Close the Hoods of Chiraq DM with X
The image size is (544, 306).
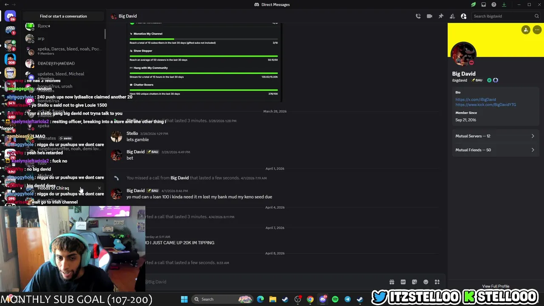[99, 188]
